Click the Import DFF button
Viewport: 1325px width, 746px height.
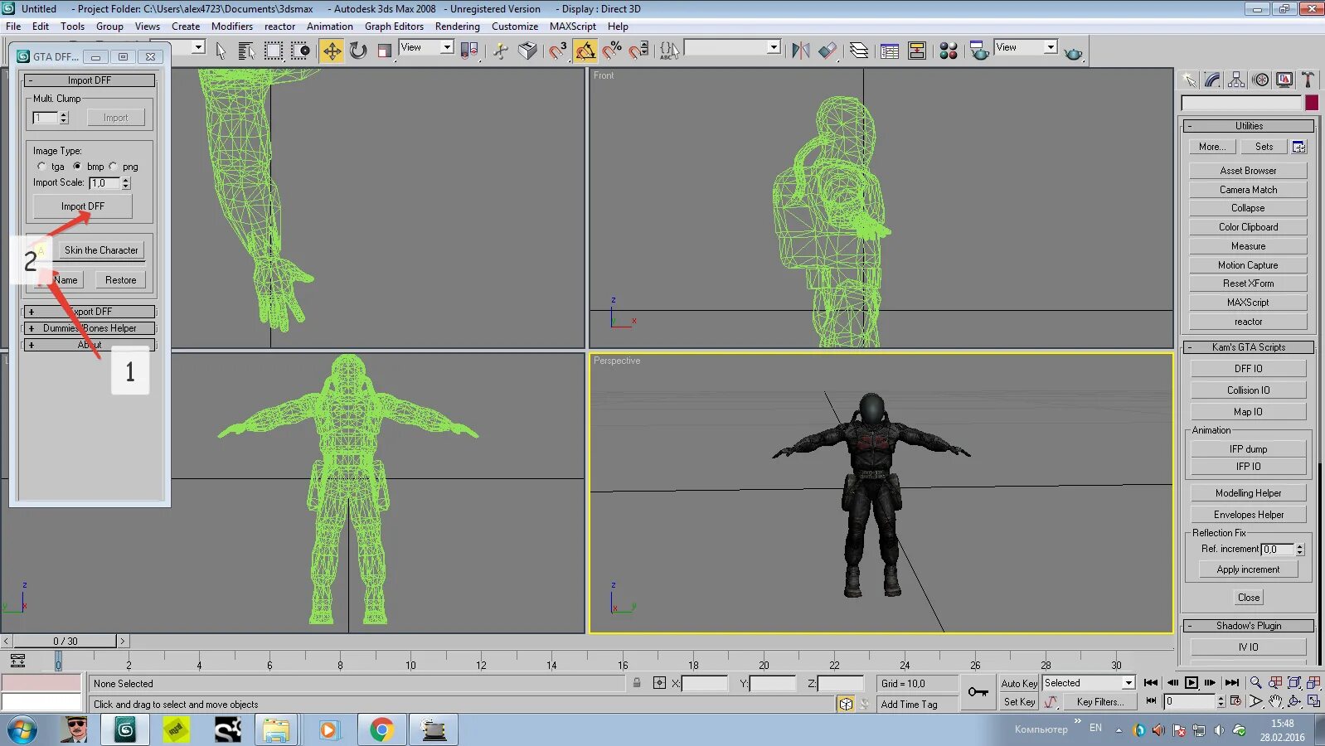click(x=82, y=206)
